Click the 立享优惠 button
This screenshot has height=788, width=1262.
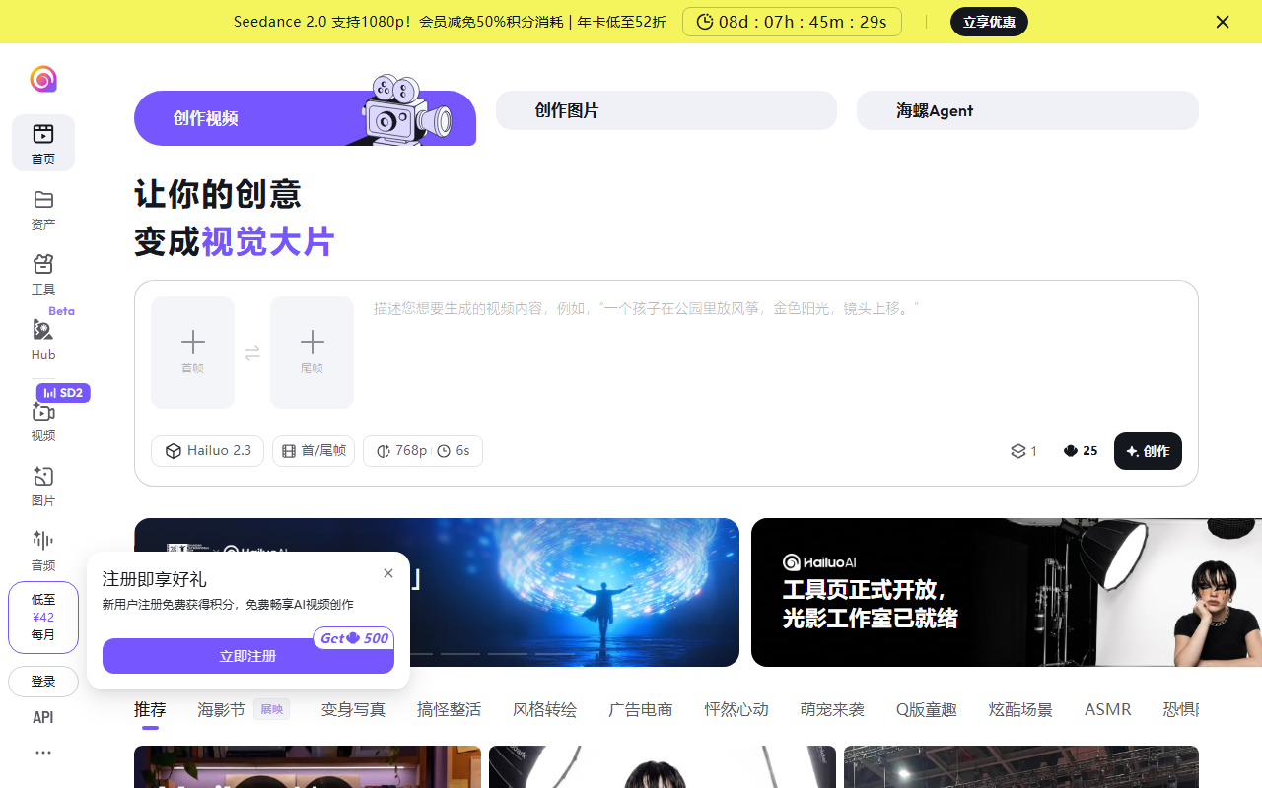[x=989, y=22]
